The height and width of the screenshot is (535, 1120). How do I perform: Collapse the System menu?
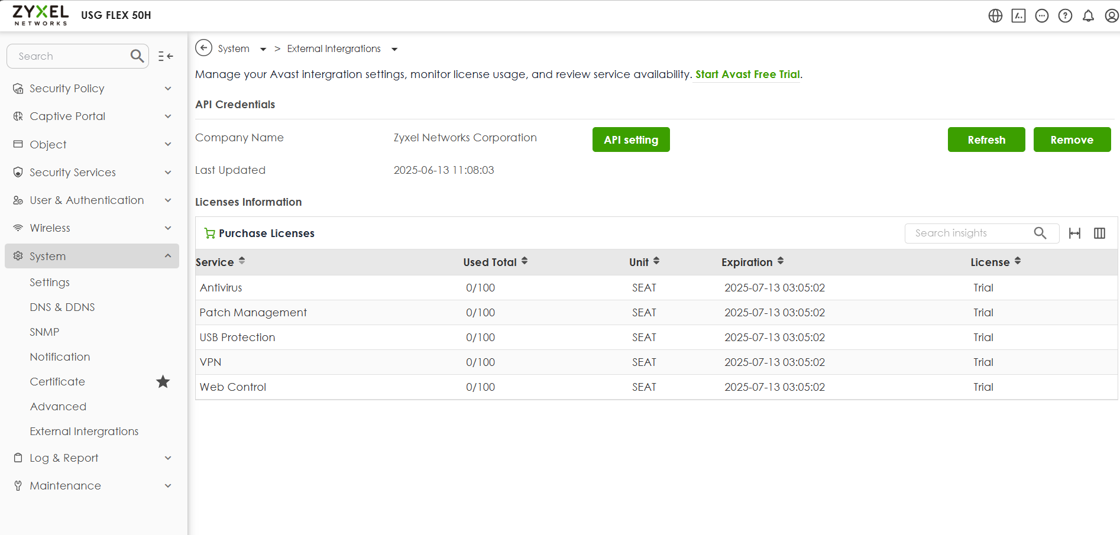[x=92, y=256]
